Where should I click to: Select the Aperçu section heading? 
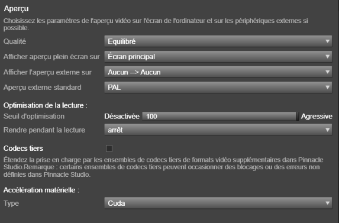(16, 9)
